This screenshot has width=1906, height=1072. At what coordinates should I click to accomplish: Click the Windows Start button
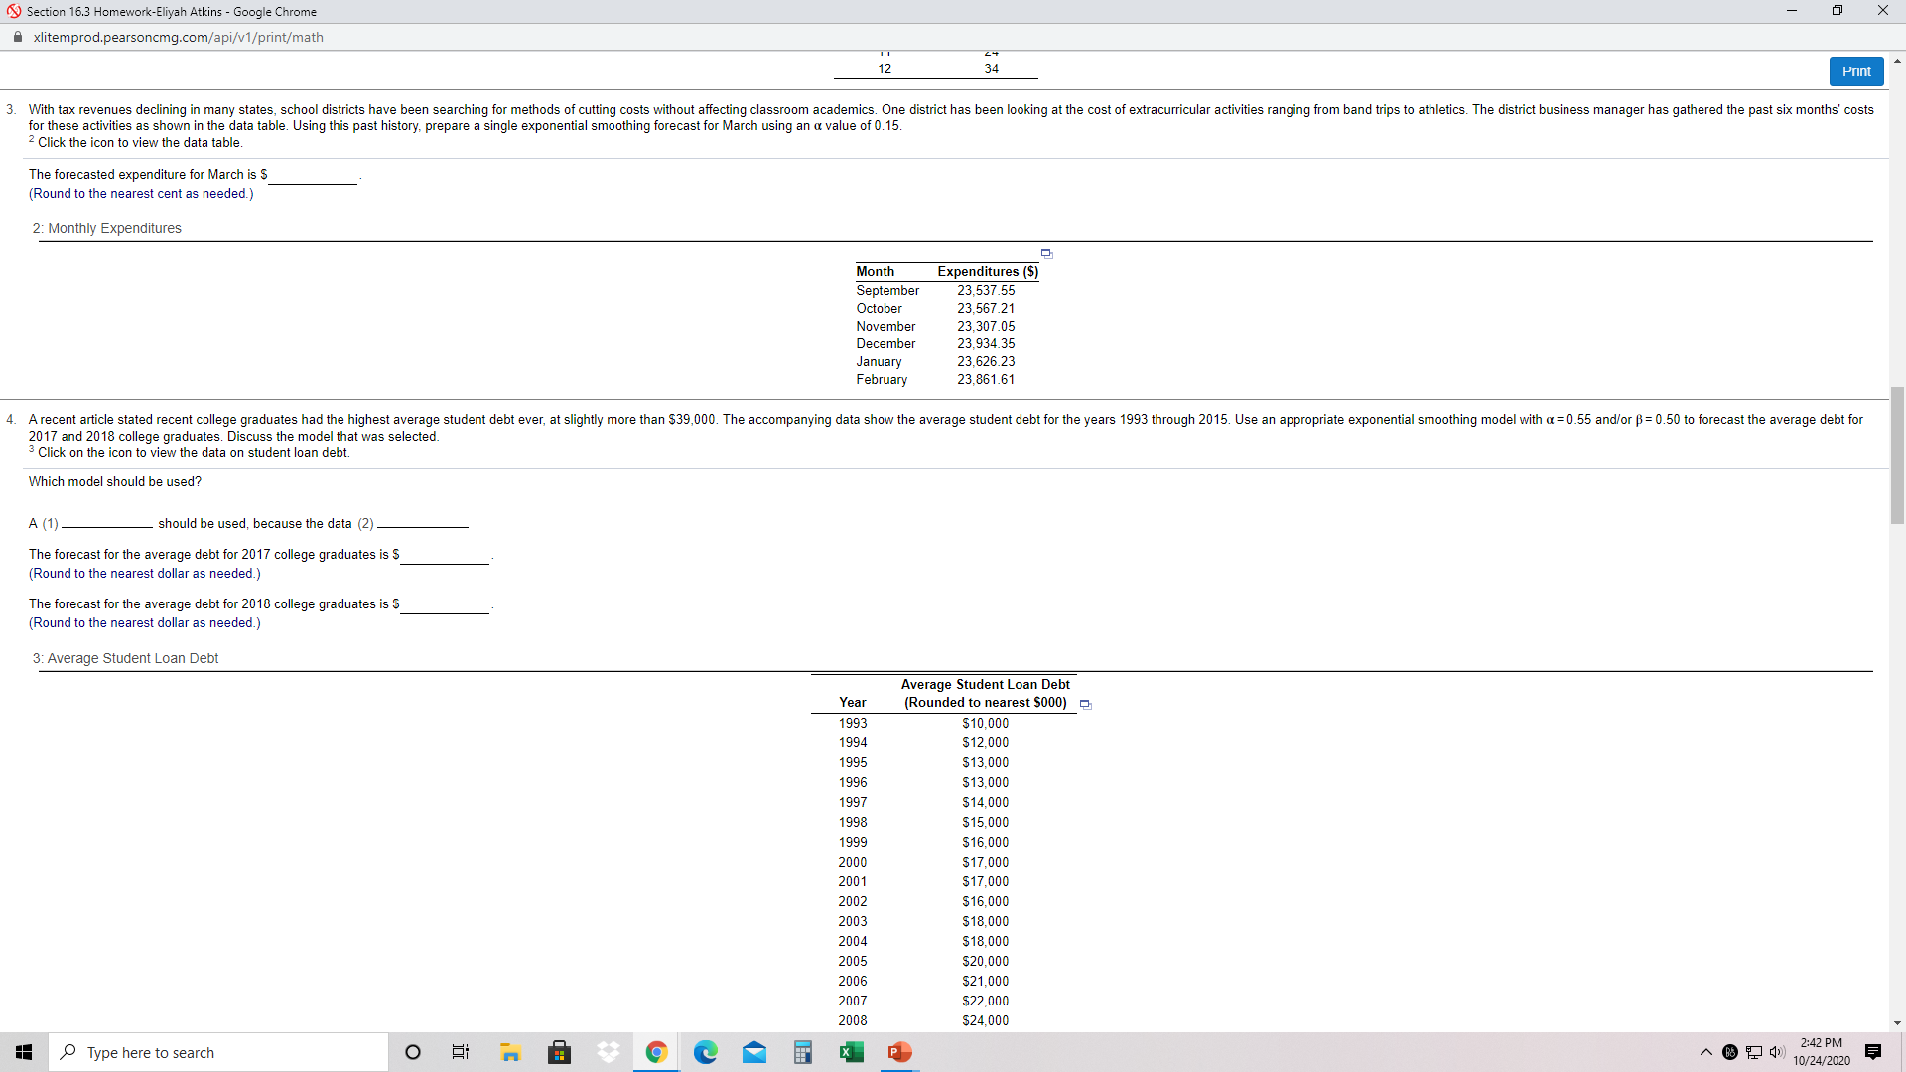pyautogui.click(x=23, y=1052)
